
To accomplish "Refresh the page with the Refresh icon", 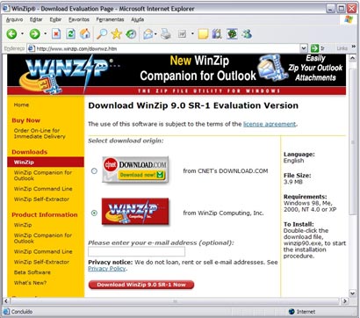I will coord(70,34).
